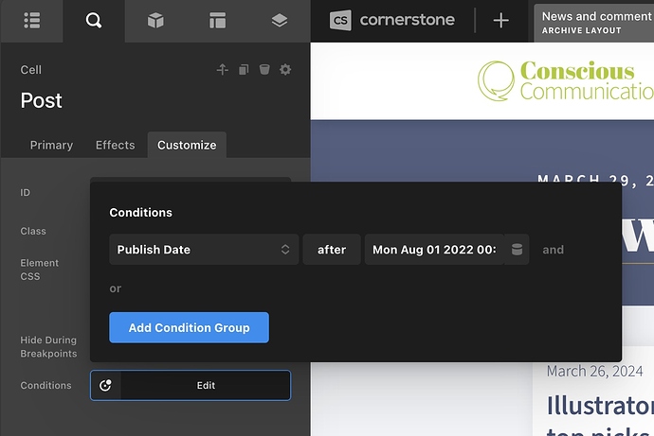Open the Layers stack icon
This screenshot has width=654, height=436.
tap(279, 21)
